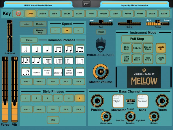Click the Layout by Michel Lafontaine tab

pyautogui.click(x=135, y=4)
